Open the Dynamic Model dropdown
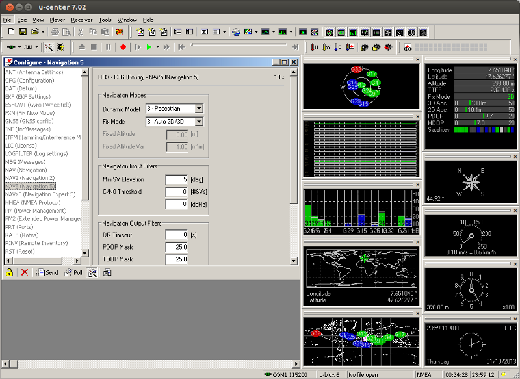This screenshot has height=379, width=520. (x=199, y=109)
